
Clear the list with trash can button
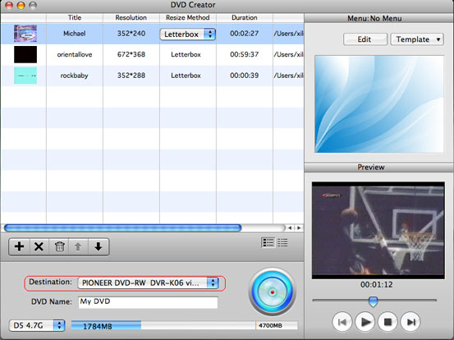pos(59,246)
